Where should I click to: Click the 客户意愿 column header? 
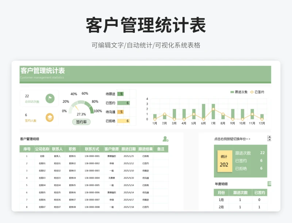click(x=112, y=149)
